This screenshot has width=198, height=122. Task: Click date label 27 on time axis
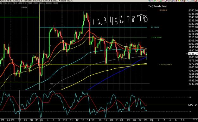pos(140,120)
